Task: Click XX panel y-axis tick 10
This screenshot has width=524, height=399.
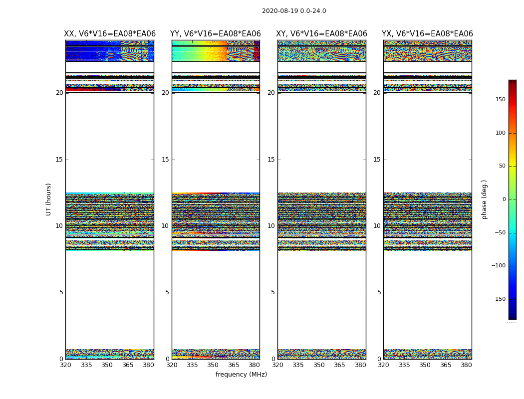Action: click(x=59, y=226)
